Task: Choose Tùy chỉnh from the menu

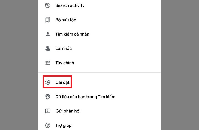Action: 65,63
